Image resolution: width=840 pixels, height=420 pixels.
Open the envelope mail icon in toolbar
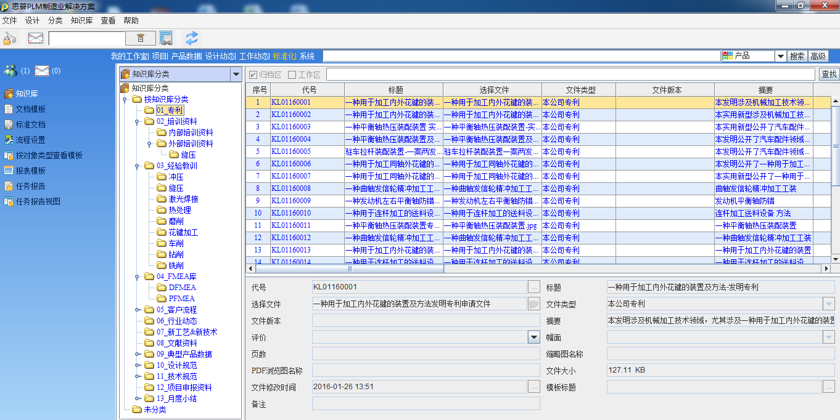click(x=36, y=38)
